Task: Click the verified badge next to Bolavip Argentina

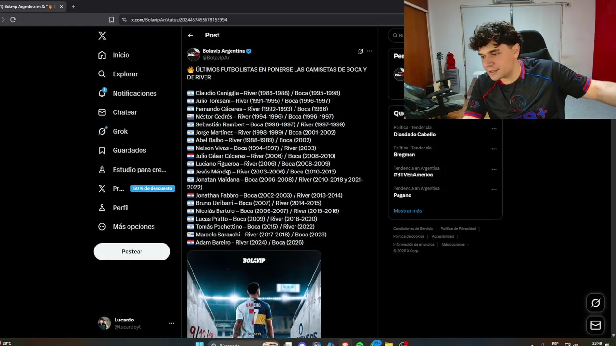Action: click(249, 51)
